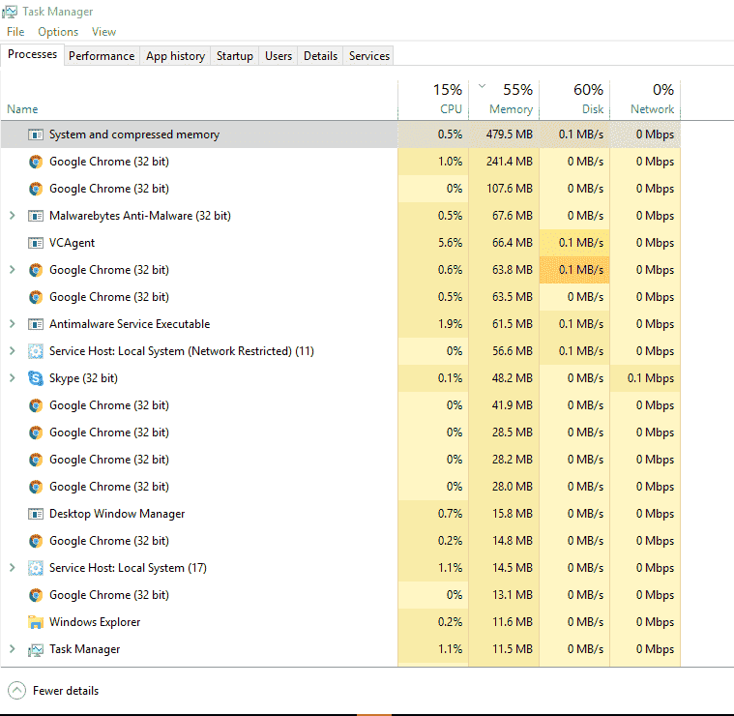
Task: Click the Chrome icon in the 28.0 MB row
Action: click(36, 487)
